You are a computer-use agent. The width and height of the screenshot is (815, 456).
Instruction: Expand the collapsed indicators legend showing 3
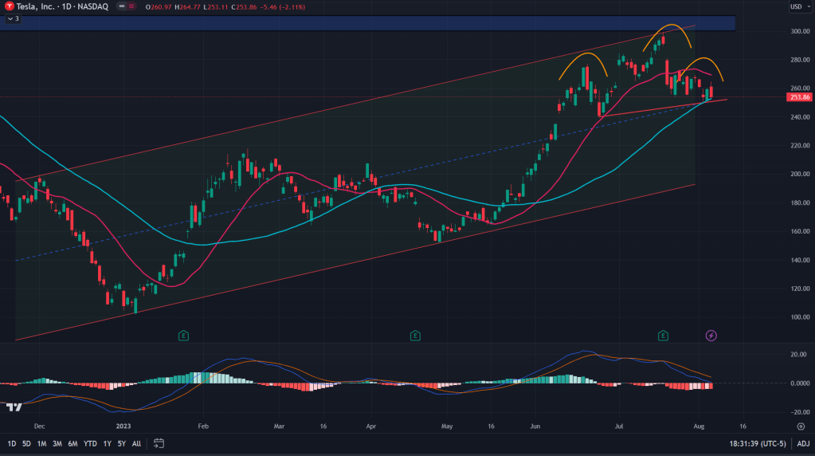click(x=13, y=18)
